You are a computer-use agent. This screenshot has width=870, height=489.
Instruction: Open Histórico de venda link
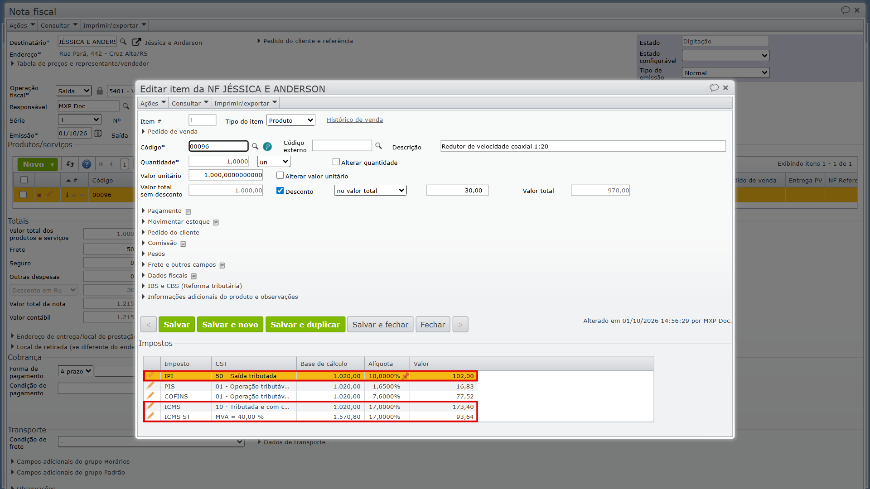tap(355, 120)
